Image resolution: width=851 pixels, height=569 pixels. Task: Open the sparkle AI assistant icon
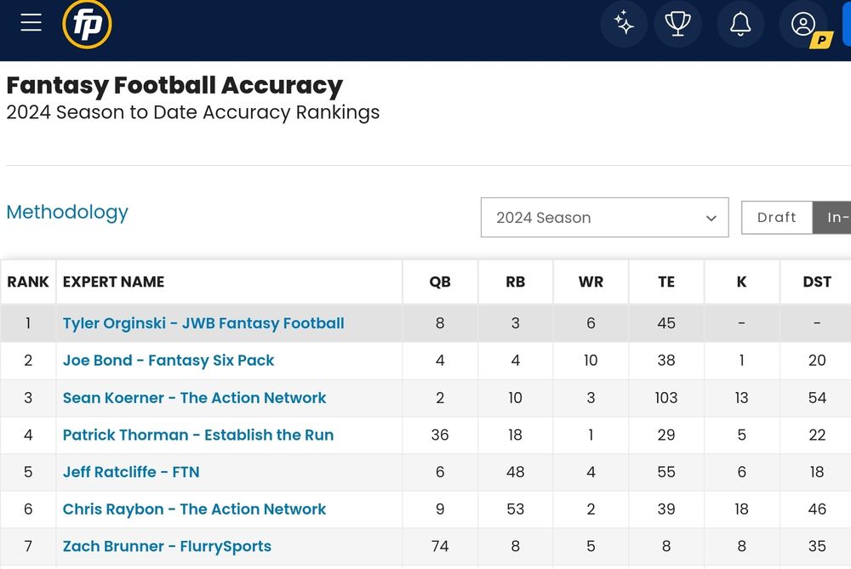(x=624, y=24)
